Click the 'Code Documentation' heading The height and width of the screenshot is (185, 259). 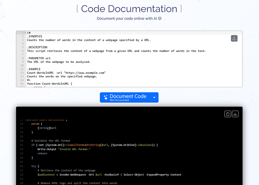click(x=129, y=9)
